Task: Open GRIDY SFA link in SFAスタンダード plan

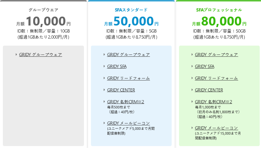Action: [x=117, y=66]
